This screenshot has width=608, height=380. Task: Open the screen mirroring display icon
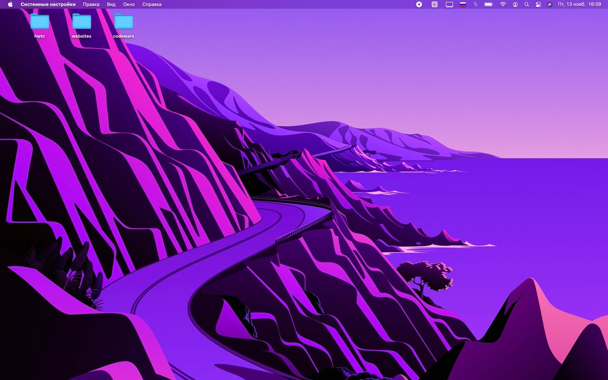[449, 4]
